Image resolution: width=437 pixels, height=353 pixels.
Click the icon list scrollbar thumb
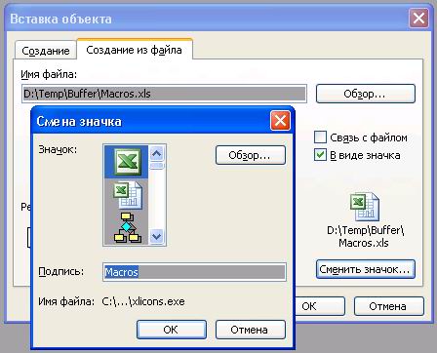point(157,166)
